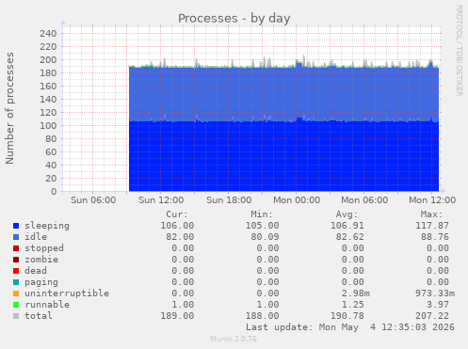Click the total legend color swatch
The height and width of the screenshot is (349, 468).
pos(16,316)
